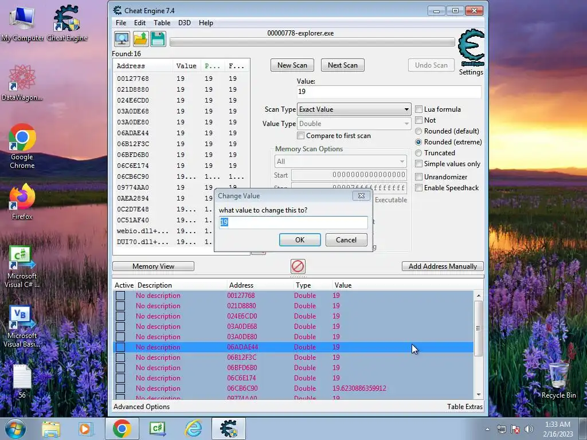Open the Table menu
The image size is (587, 440).
162,23
